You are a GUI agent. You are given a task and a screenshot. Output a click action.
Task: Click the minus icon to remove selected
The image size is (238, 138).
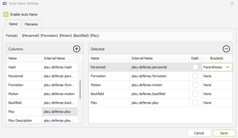pyautogui.click(x=226, y=49)
